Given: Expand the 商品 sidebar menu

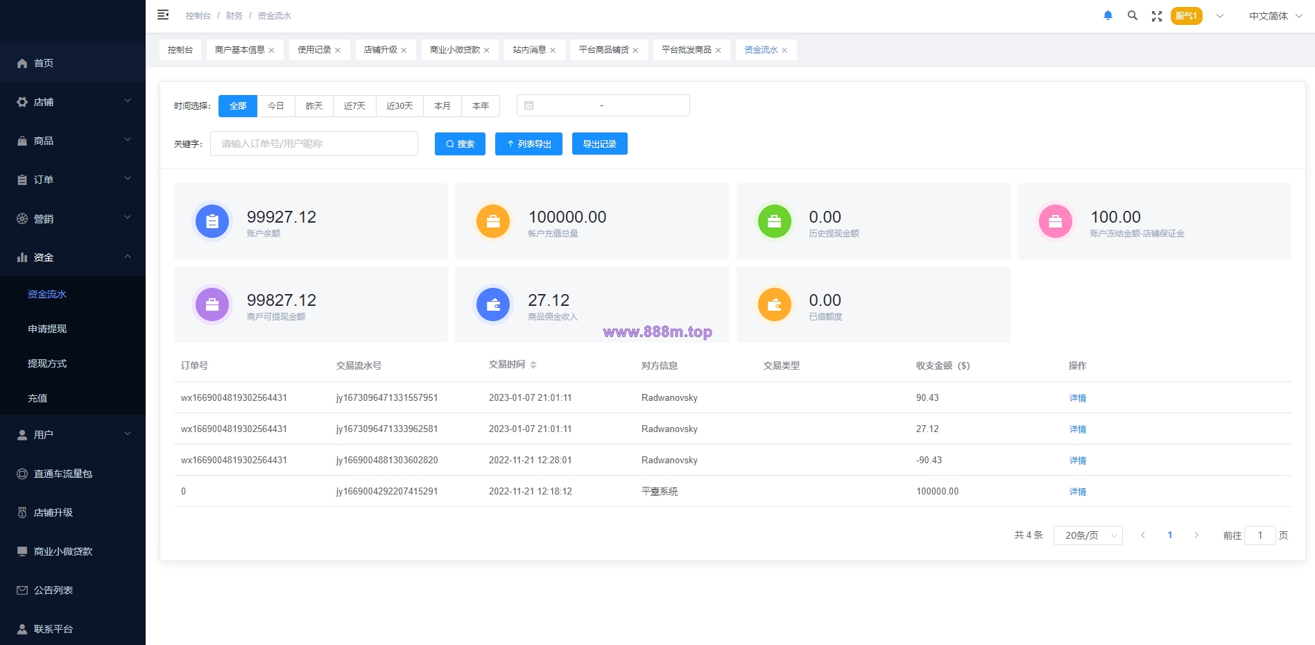Looking at the screenshot, I should (x=73, y=141).
